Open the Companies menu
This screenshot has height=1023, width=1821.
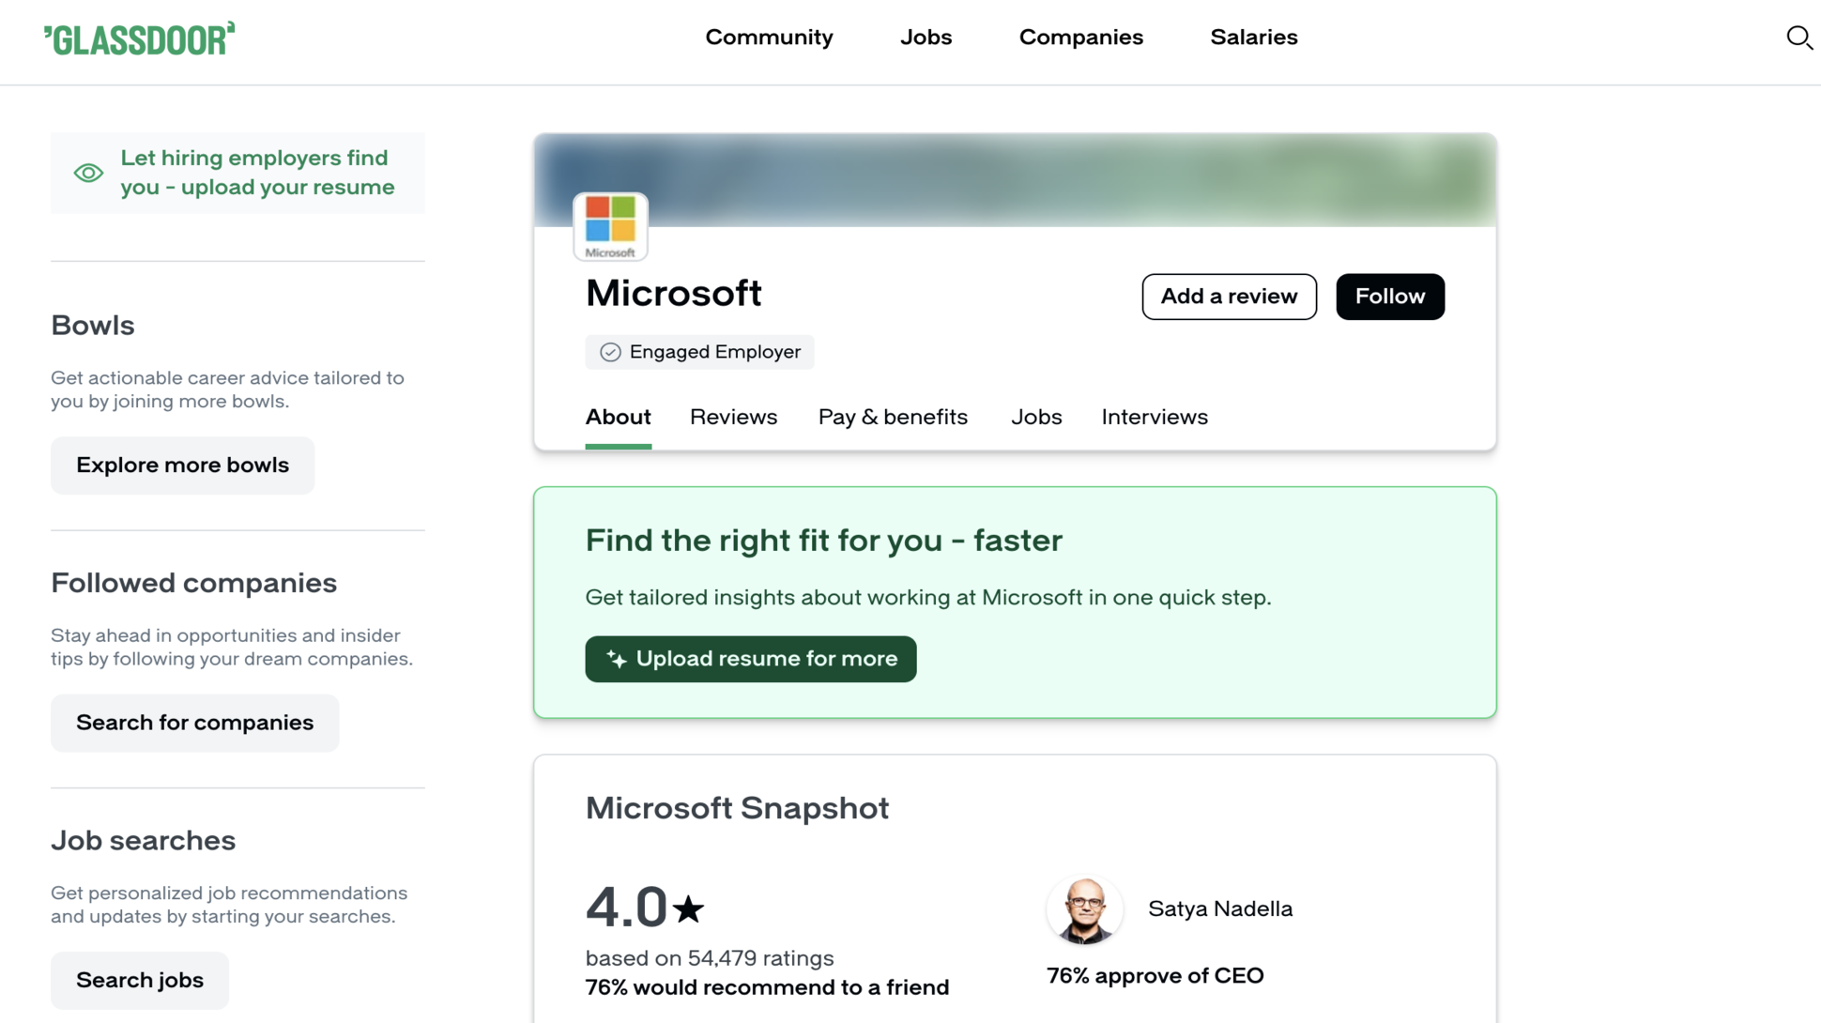pyautogui.click(x=1081, y=38)
